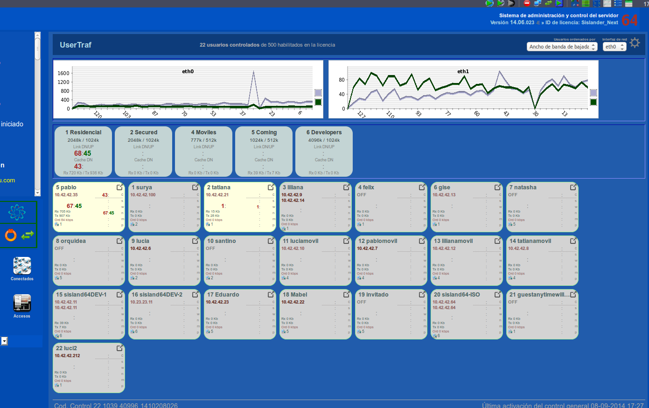This screenshot has width=649, height=408.
Task: Click the green swap arrows in the top bar
Action: click(548, 3)
